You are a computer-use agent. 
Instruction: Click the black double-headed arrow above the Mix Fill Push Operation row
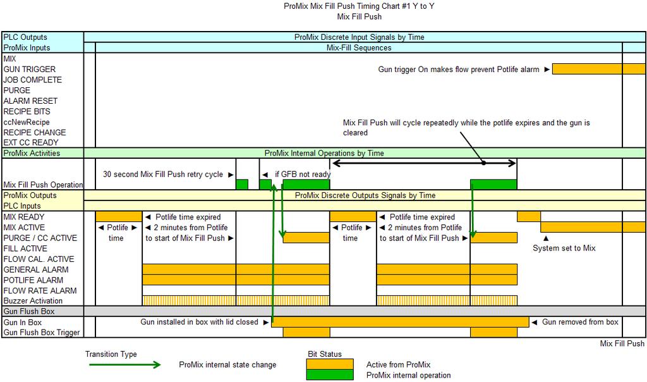(x=424, y=163)
